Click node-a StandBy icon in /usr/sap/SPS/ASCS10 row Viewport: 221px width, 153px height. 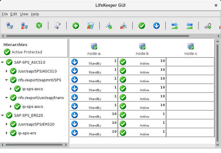75,71
